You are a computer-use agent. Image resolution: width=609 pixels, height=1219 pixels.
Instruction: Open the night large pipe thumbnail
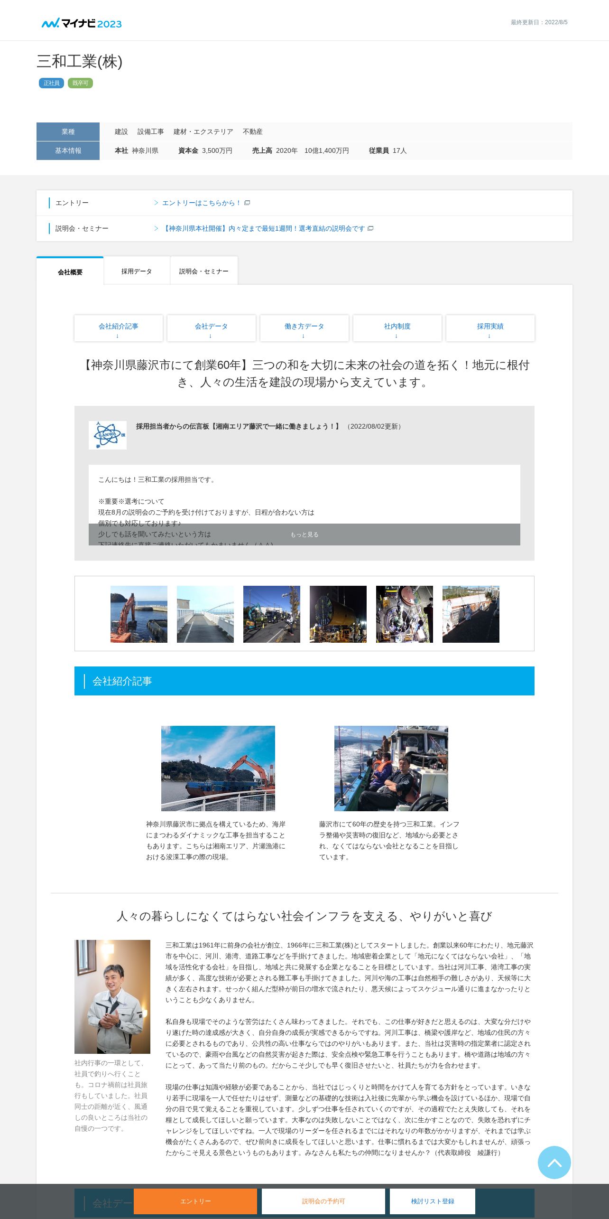pyautogui.click(x=338, y=614)
